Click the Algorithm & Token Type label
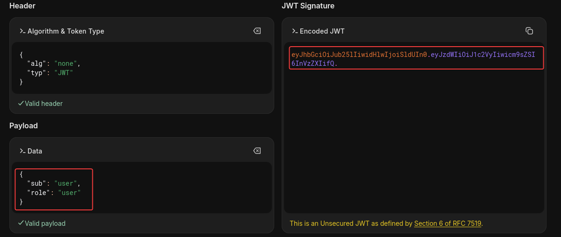Screen dimensions: 561x237 66,31
